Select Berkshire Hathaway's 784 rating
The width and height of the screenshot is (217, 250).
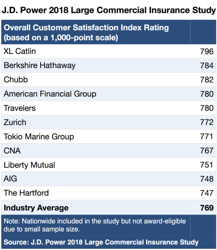(207, 65)
